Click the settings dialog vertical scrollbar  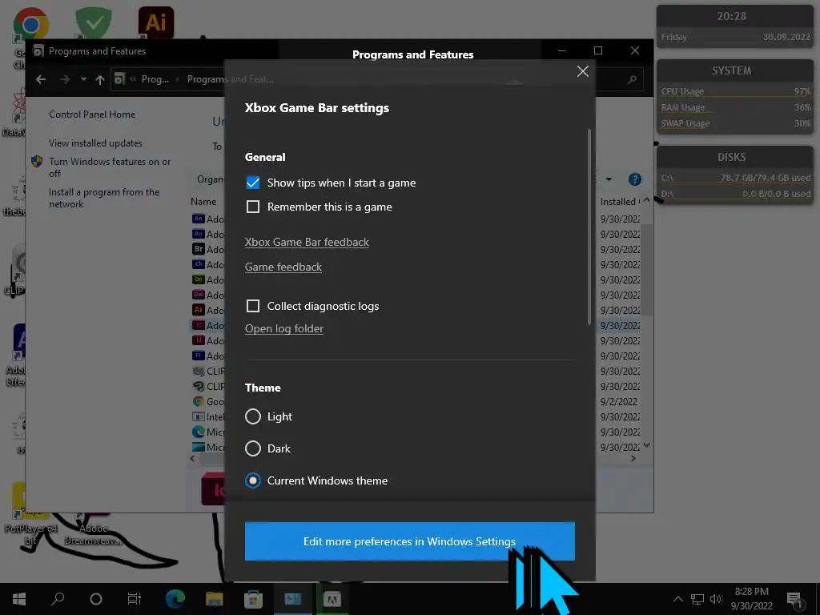click(589, 226)
